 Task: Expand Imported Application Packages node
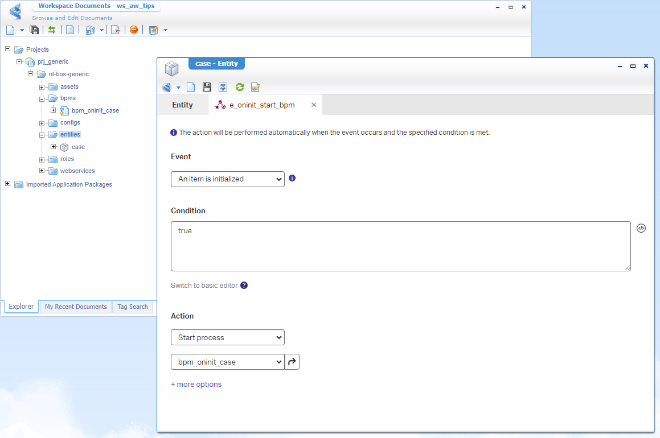tap(7, 184)
